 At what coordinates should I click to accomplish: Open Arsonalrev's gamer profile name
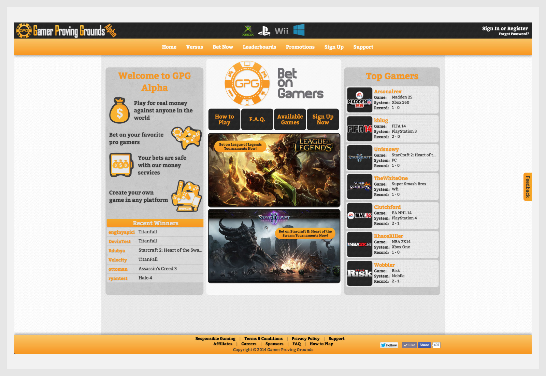(388, 92)
